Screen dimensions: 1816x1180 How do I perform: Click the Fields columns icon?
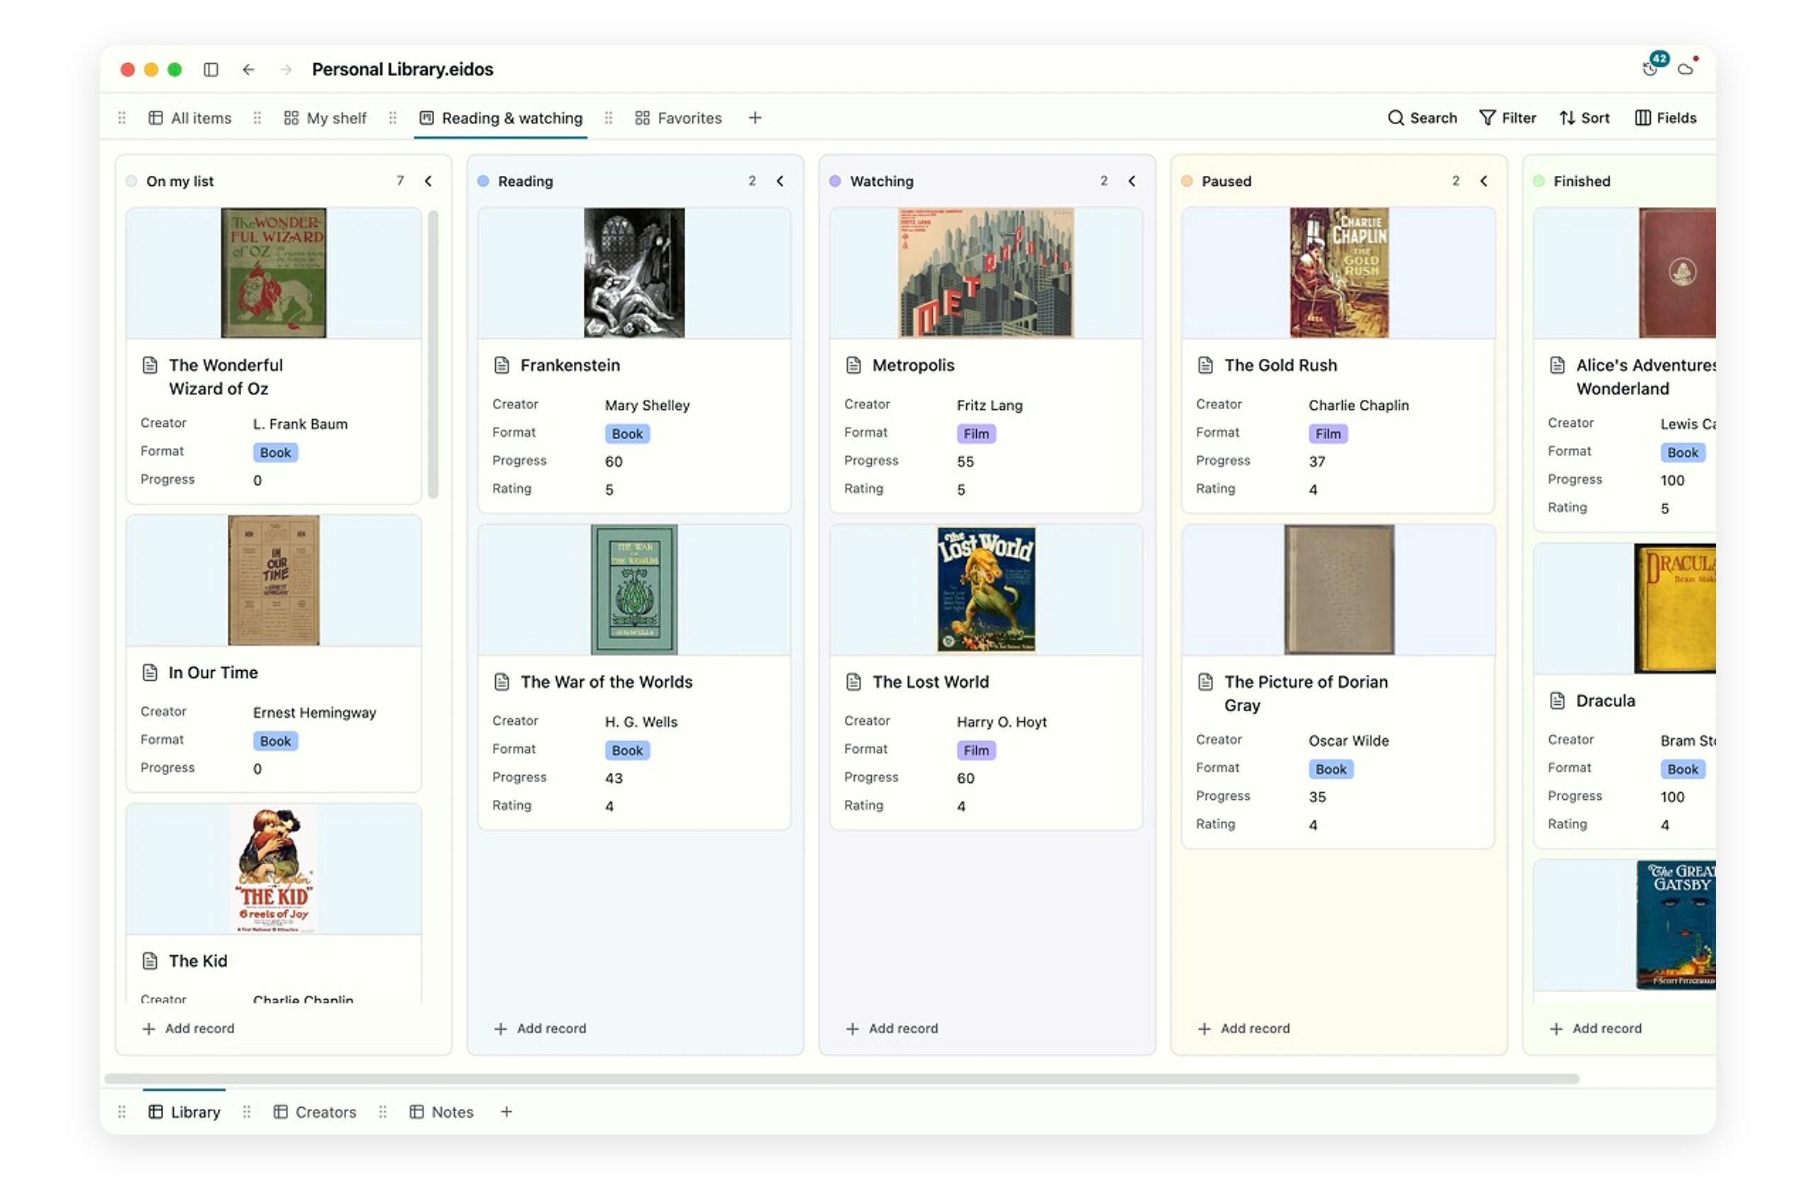tap(1643, 118)
